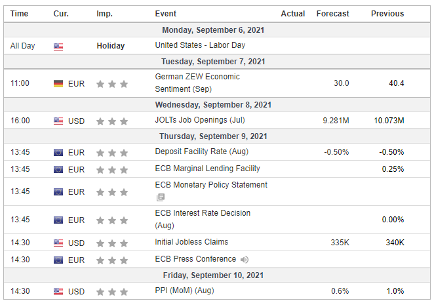
Task: Open the PPI (MoM) (Aug) event
Action: (184, 291)
